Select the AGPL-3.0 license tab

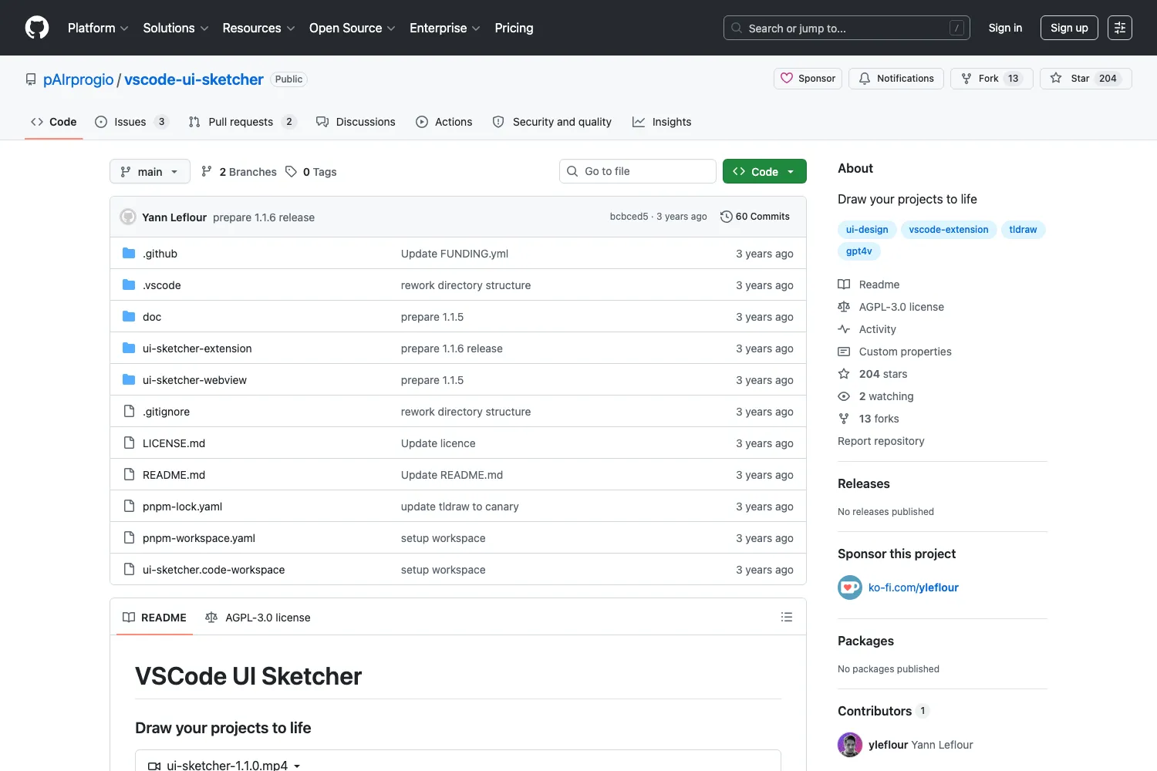pos(258,618)
